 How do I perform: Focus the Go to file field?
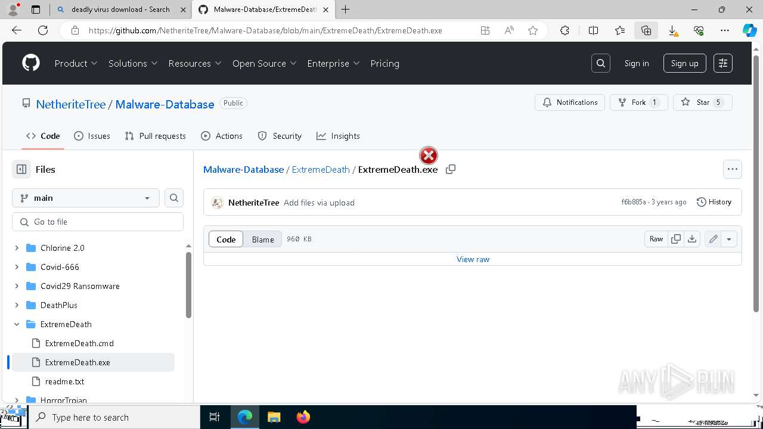click(98, 222)
